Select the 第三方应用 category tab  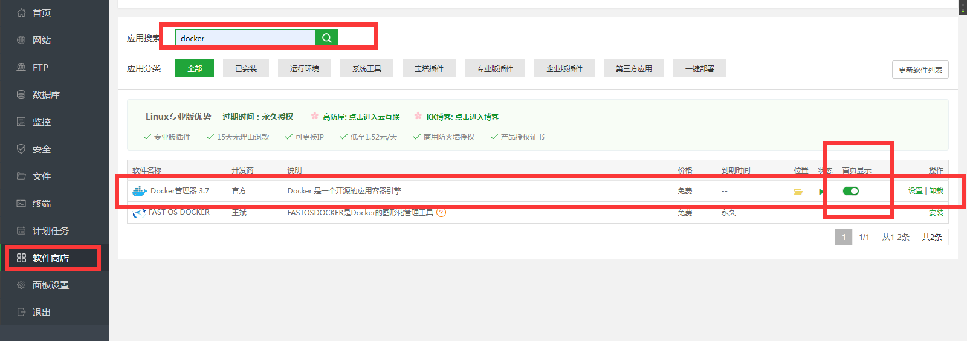(634, 68)
